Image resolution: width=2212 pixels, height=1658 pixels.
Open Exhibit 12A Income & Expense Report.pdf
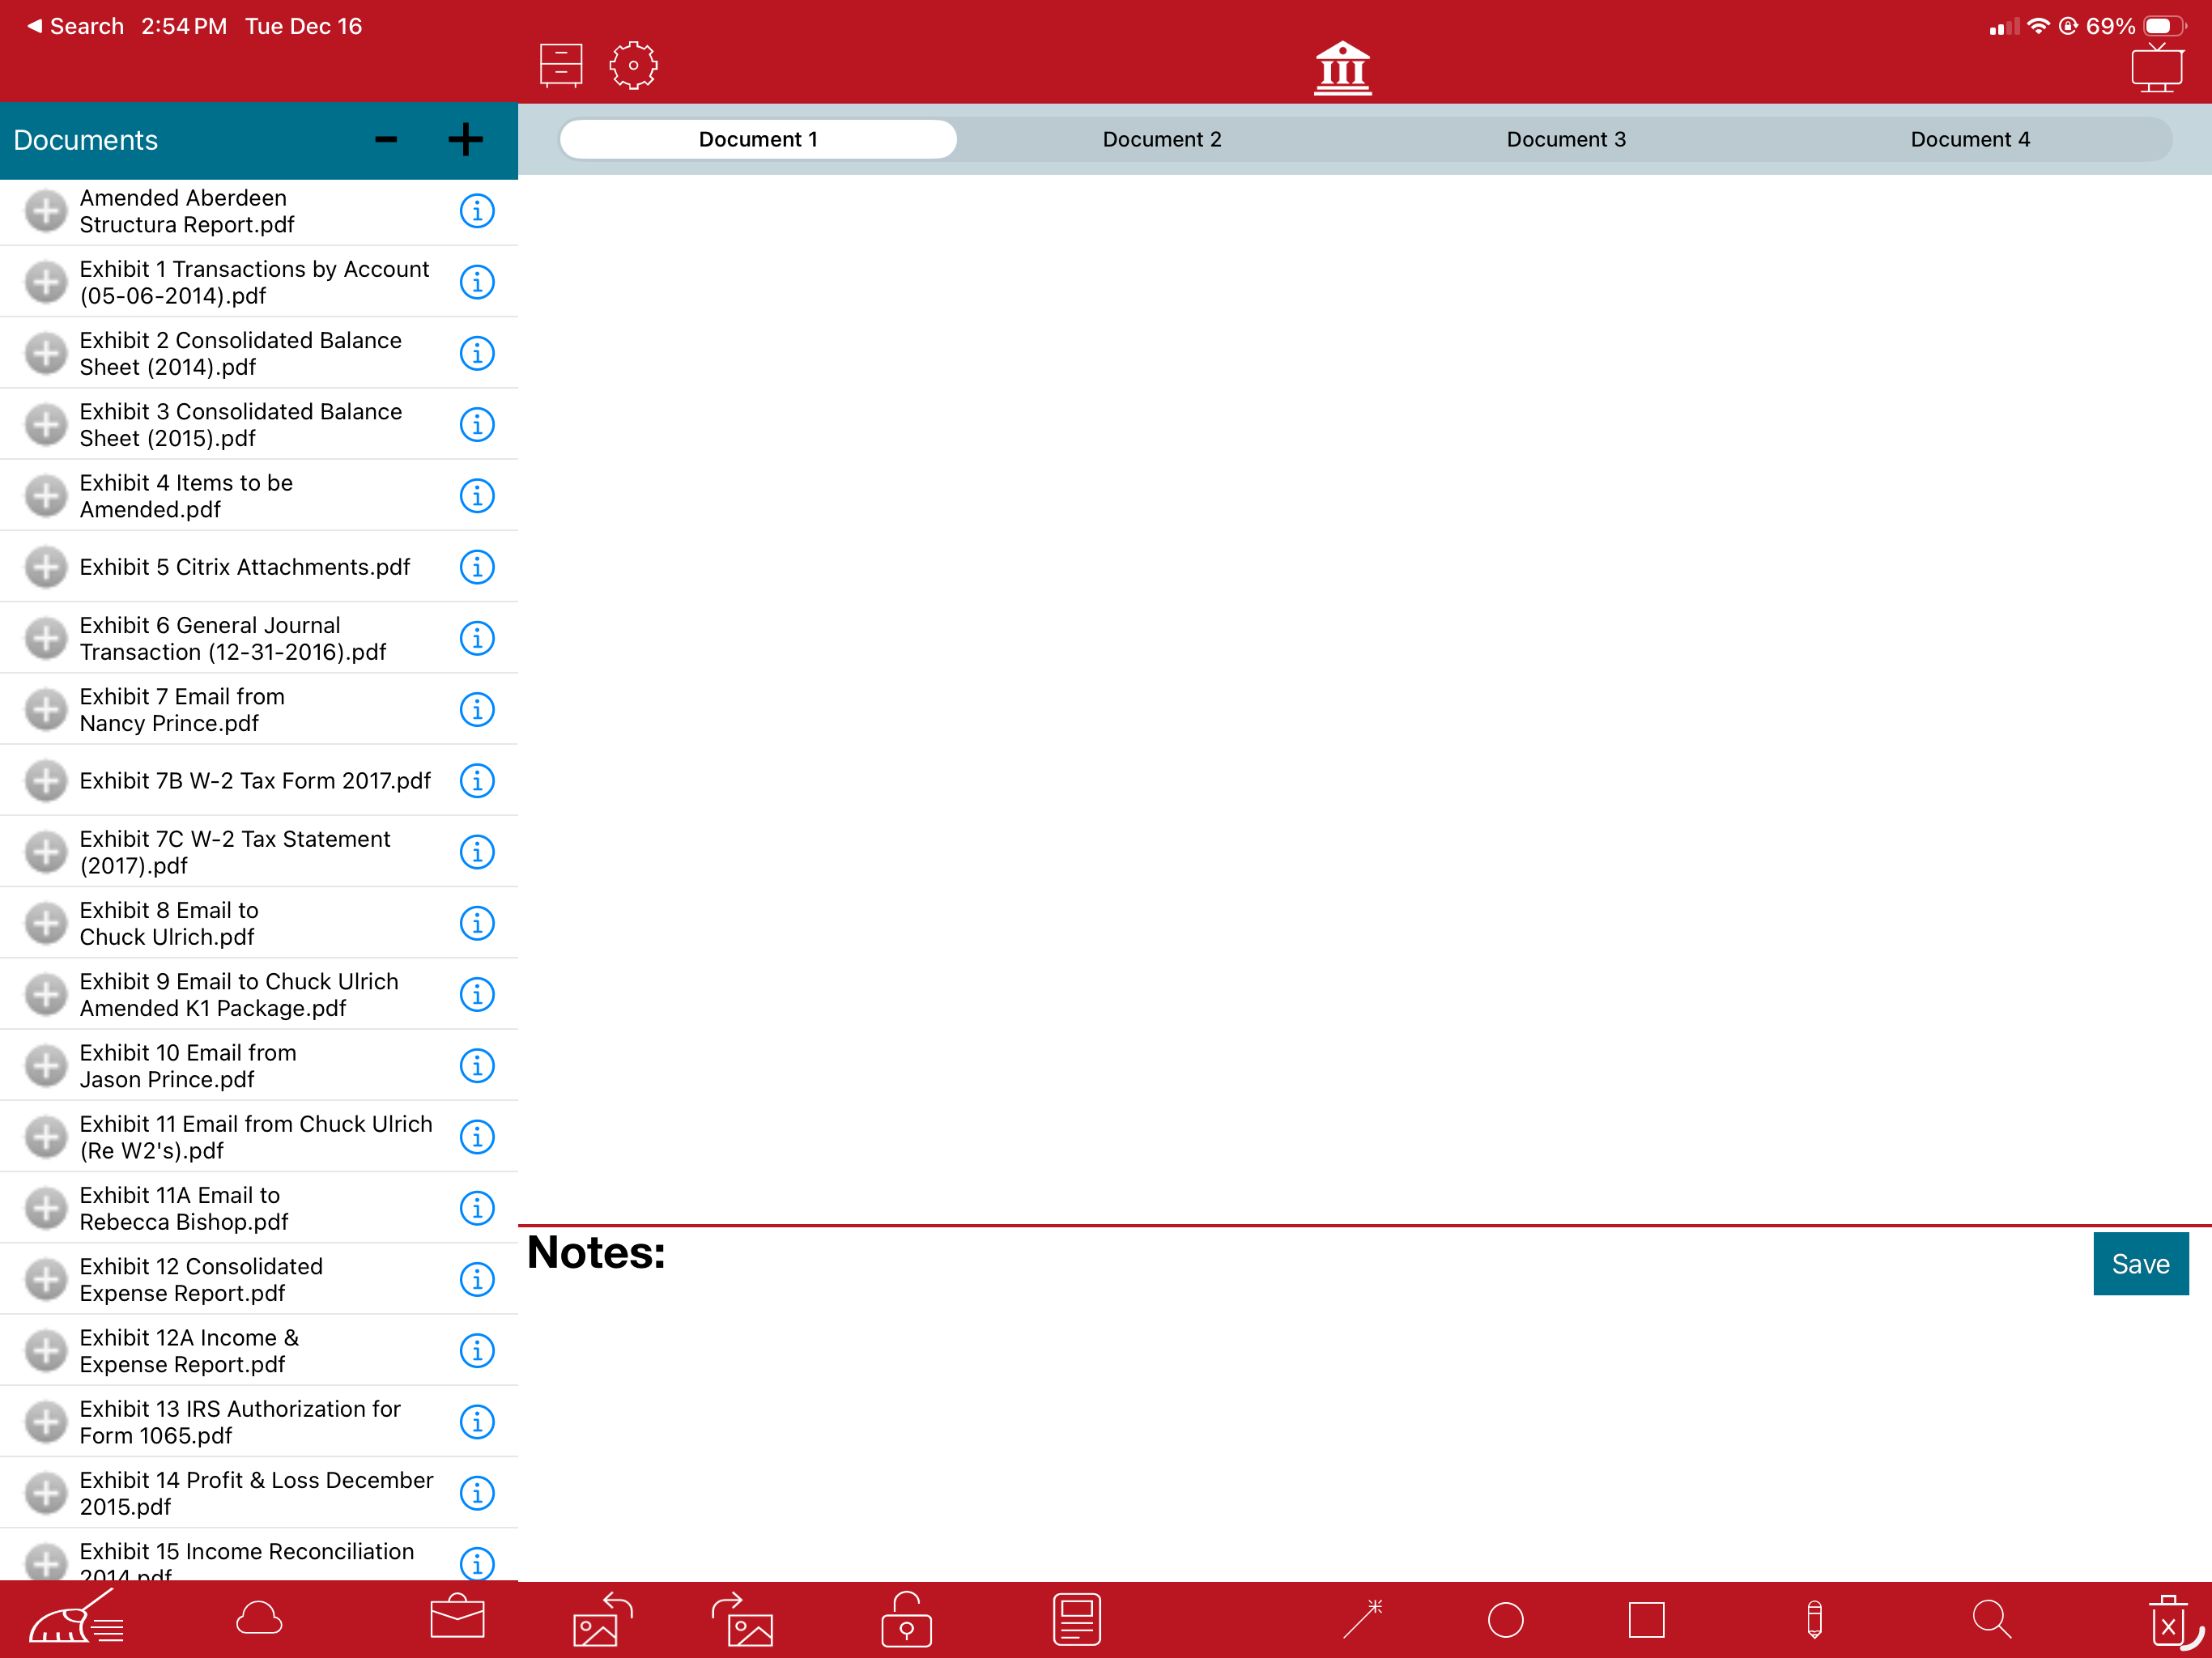(x=189, y=1351)
